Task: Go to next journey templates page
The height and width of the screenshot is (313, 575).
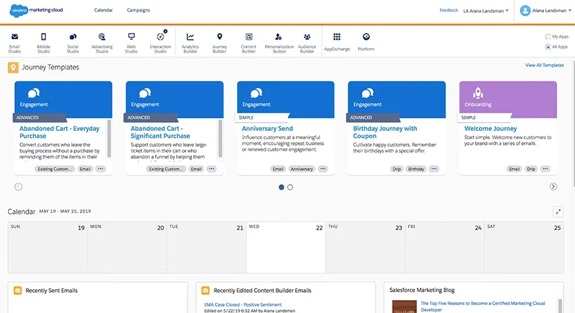Action: [x=553, y=187]
